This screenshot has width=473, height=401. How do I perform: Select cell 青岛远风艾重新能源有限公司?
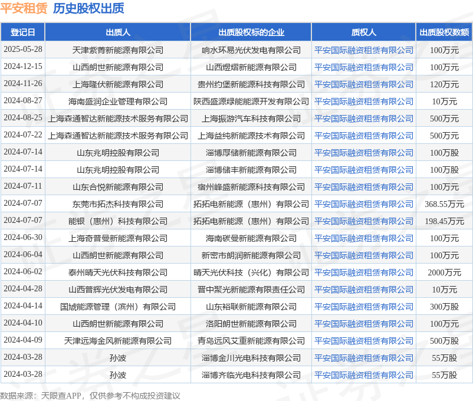tap(251, 341)
